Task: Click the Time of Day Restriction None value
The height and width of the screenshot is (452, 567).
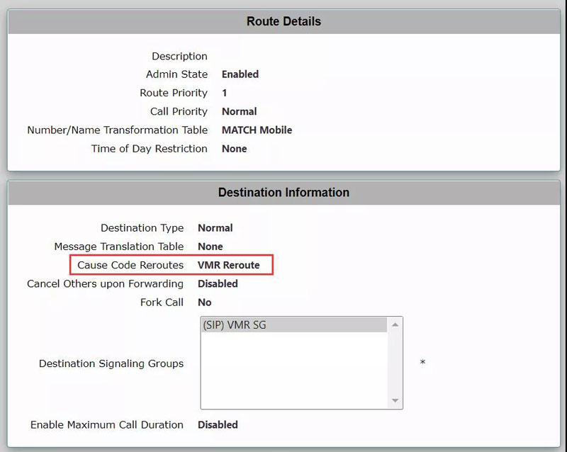Action: (234, 149)
